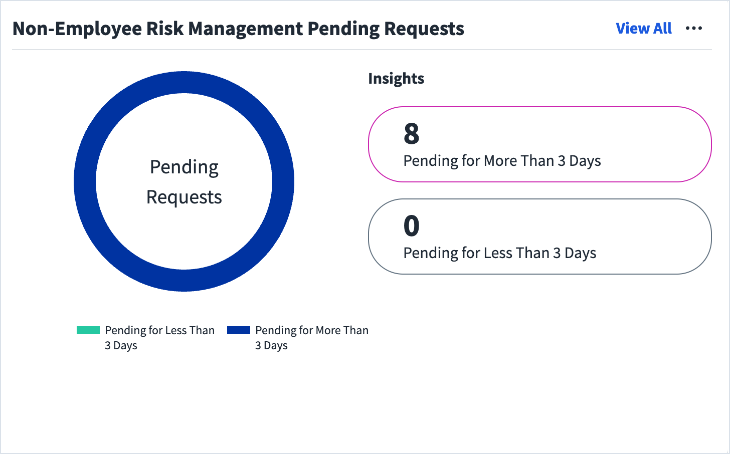Select the Pending for More Than 3 Days card

(540, 144)
